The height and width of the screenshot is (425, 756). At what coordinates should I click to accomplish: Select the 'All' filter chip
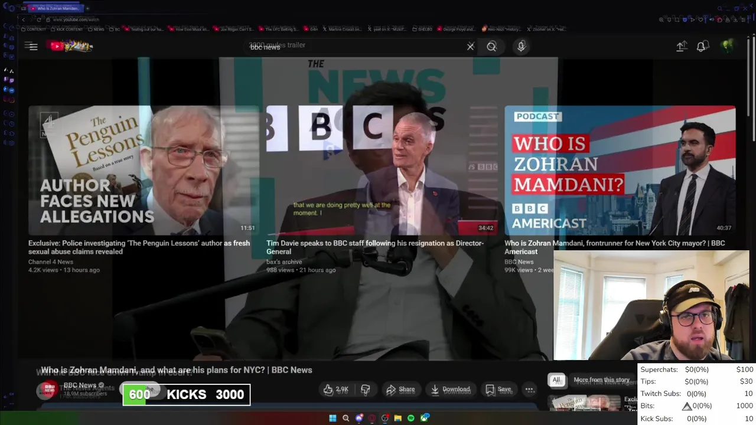(x=556, y=380)
